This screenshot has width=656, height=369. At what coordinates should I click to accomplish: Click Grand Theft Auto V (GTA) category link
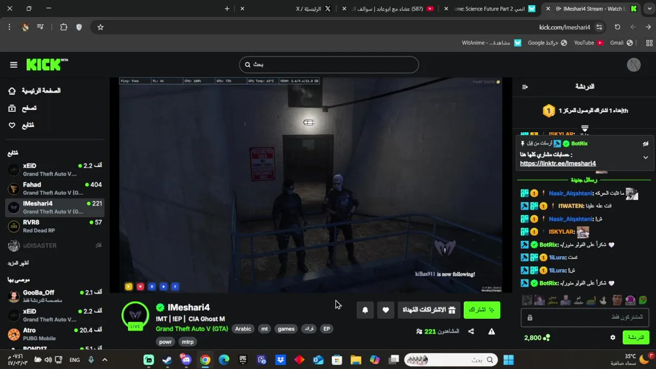192,329
